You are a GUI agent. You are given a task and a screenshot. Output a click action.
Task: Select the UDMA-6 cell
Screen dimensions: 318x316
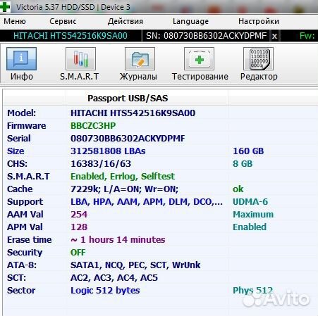click(250, 202)
